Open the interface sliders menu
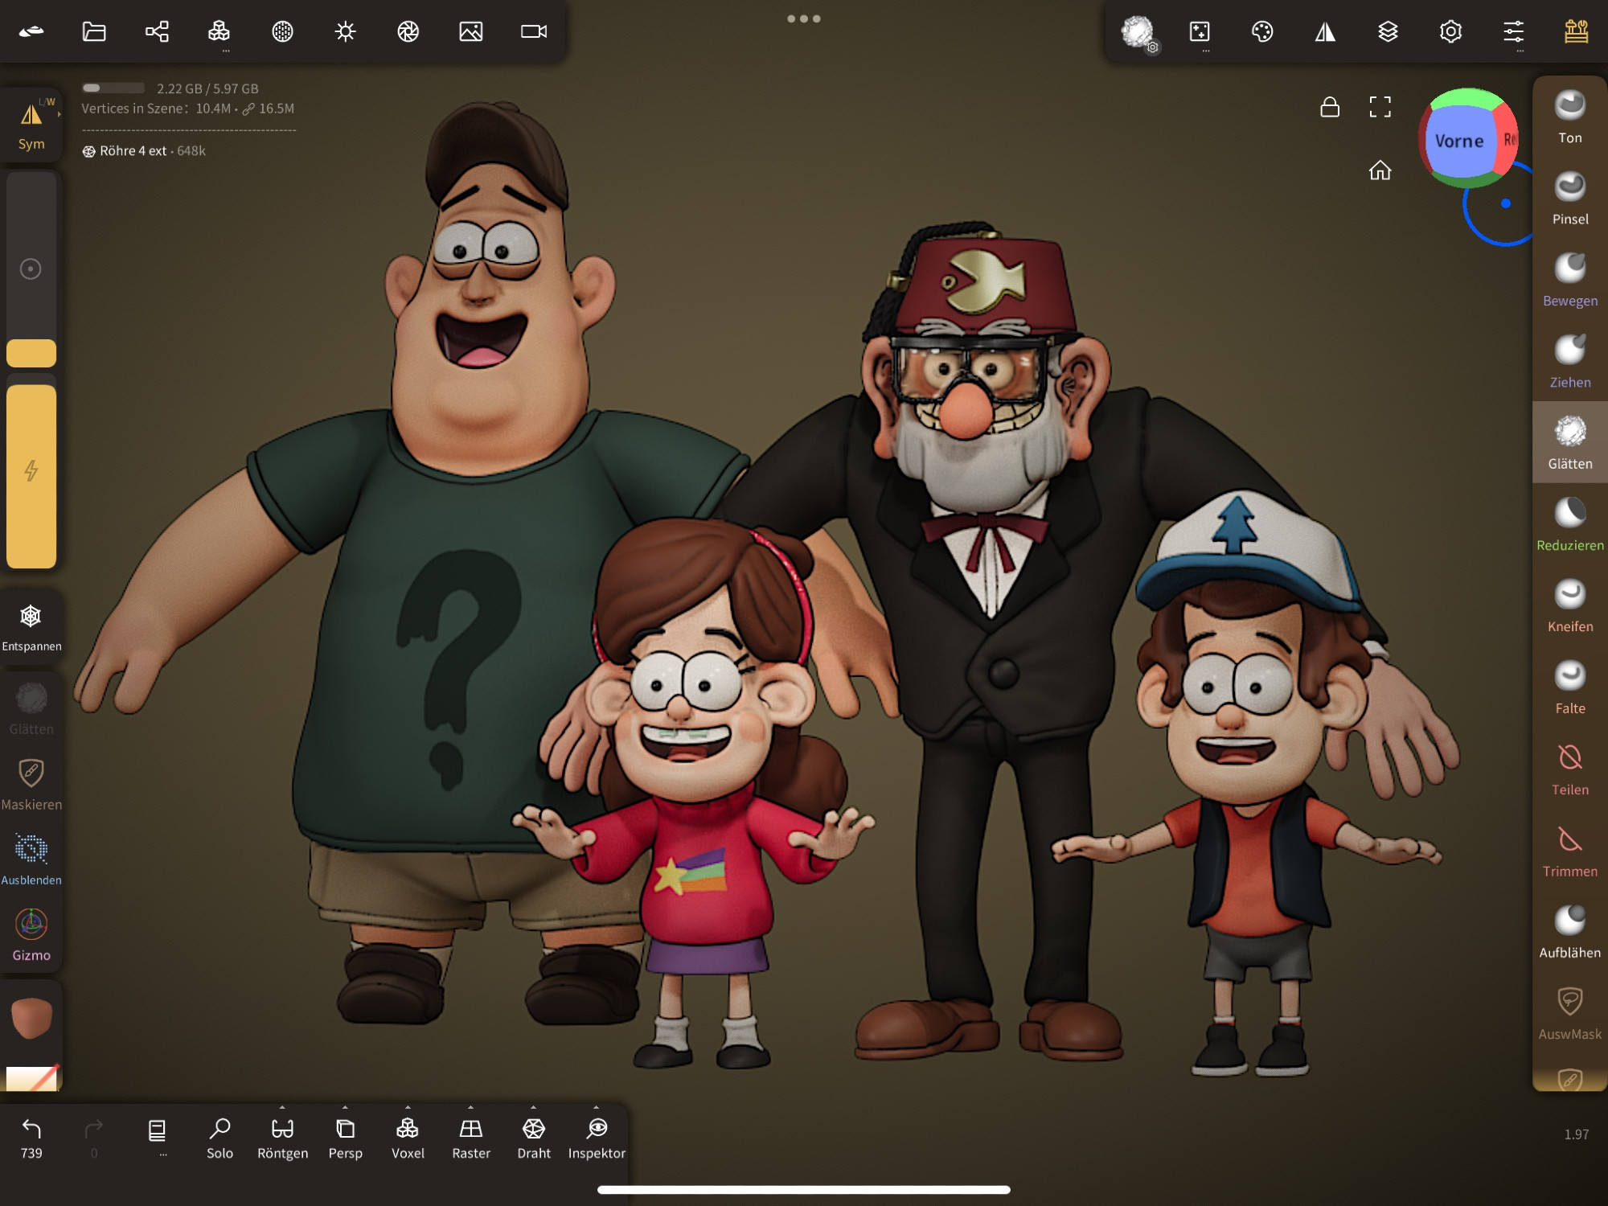Image resolution: width=1608 pixels, height=1206 pixels. pos(1513,31)
